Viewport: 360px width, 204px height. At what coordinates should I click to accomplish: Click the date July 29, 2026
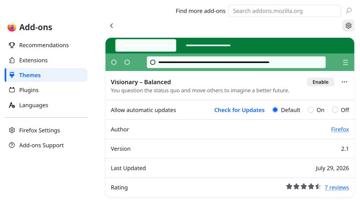pyautogui.click(x=332, y=168)
